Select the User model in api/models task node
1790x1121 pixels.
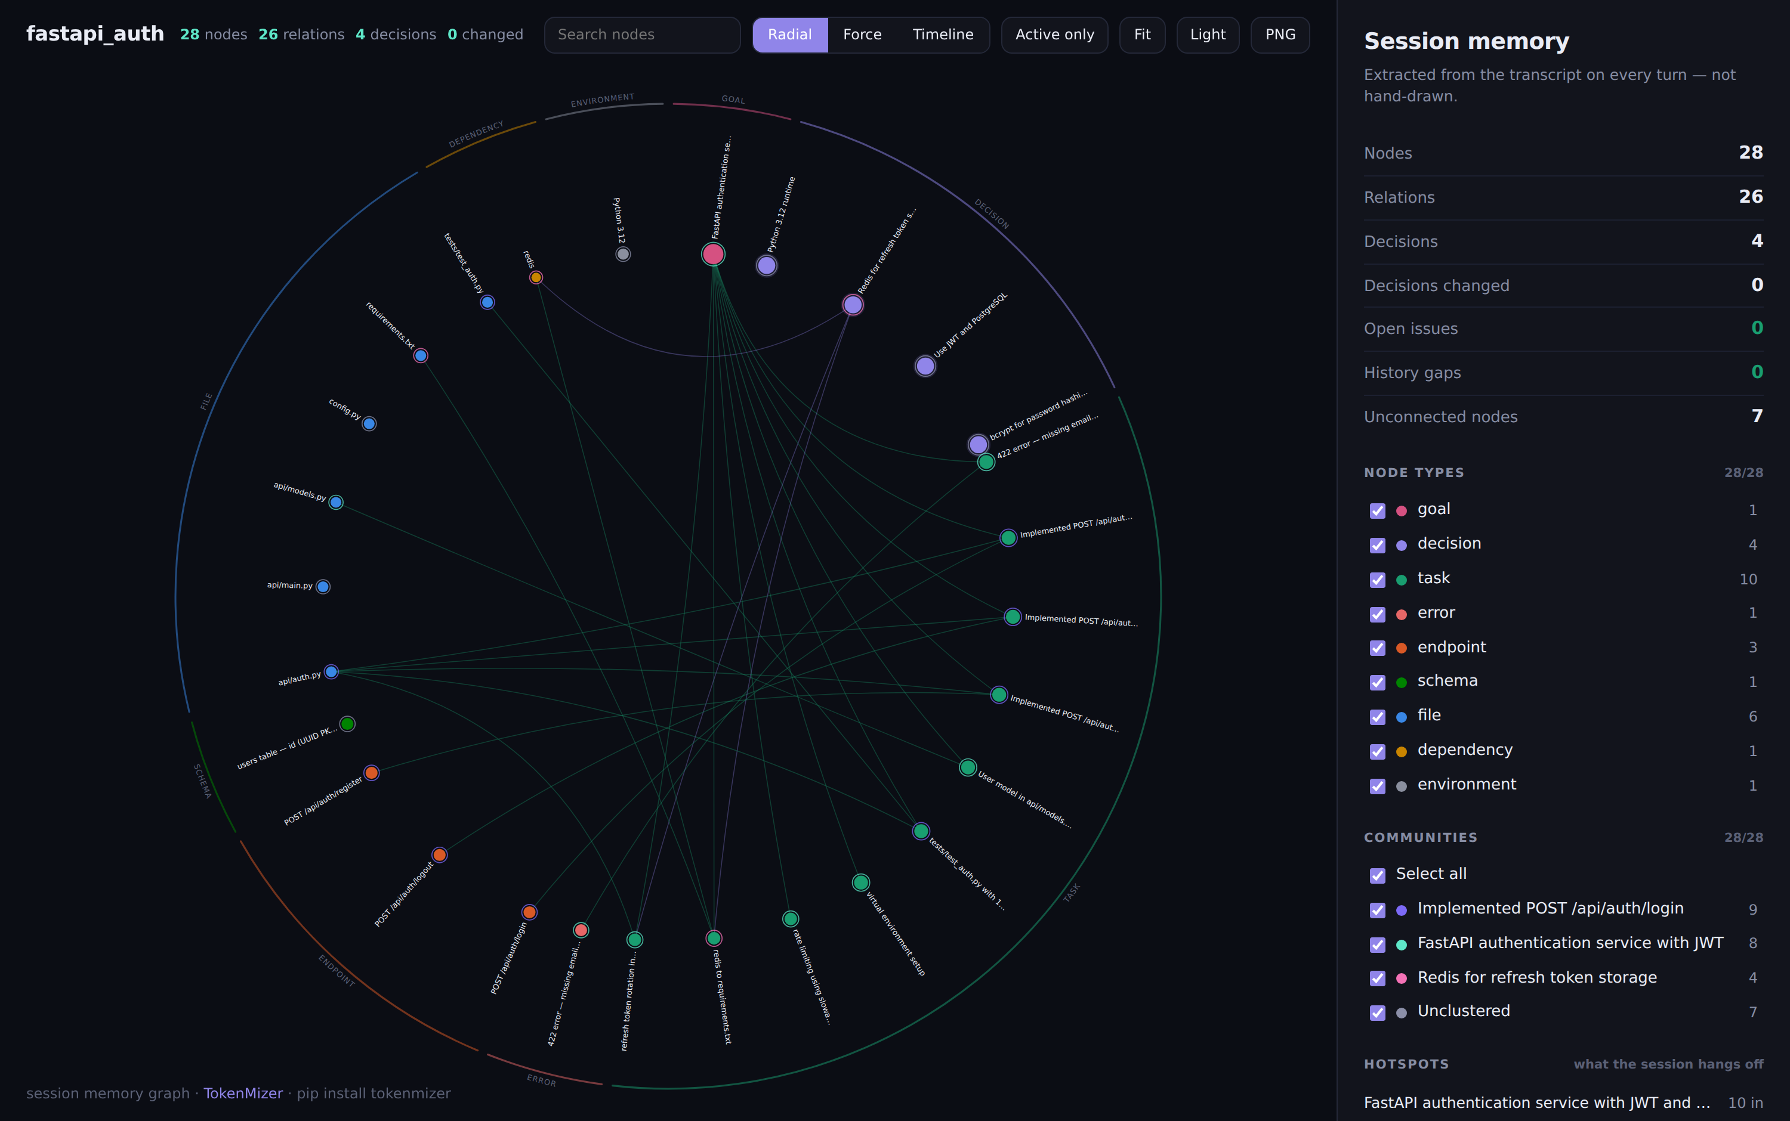968,767
